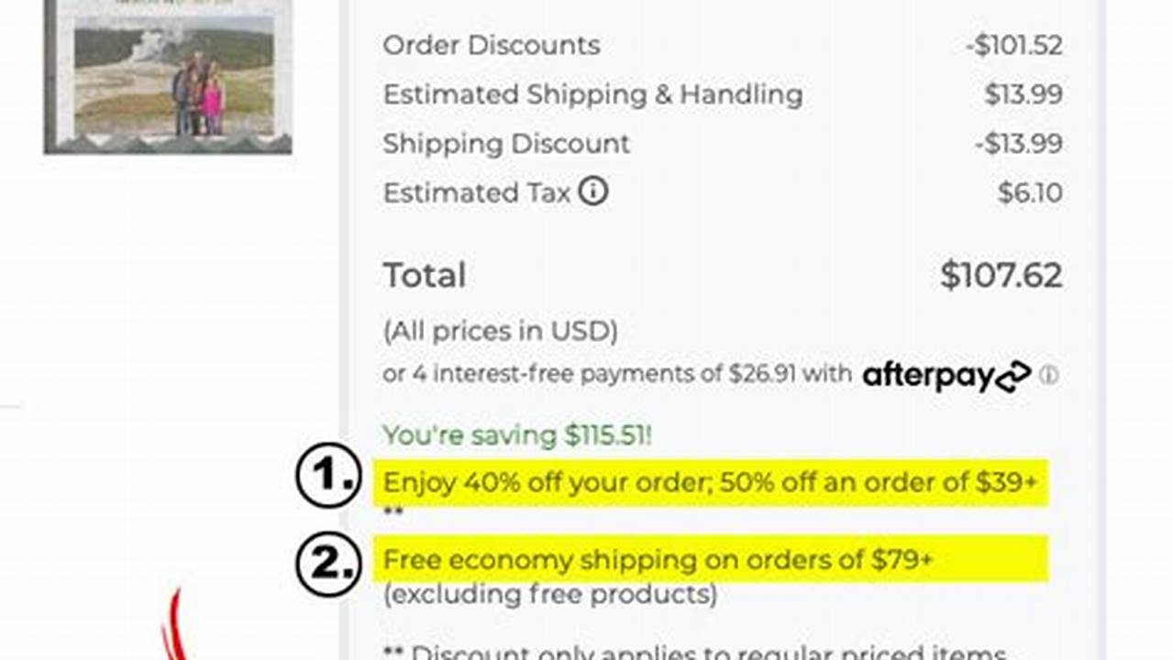
Task: Click the circled number 1 annotation
Action: (328, 477)
